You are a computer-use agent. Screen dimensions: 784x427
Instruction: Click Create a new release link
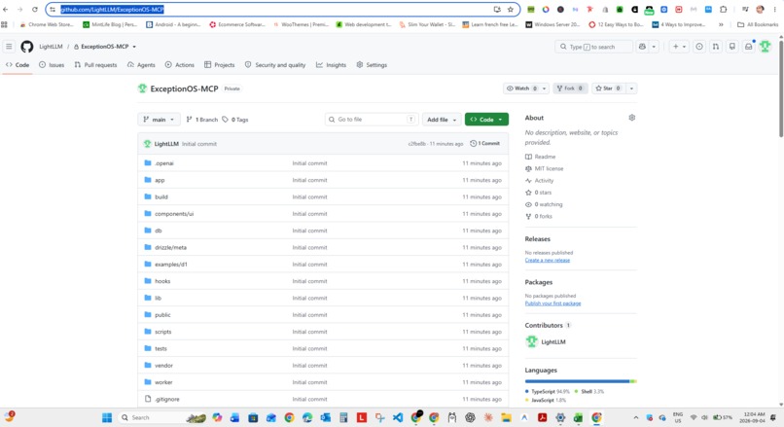547,260
